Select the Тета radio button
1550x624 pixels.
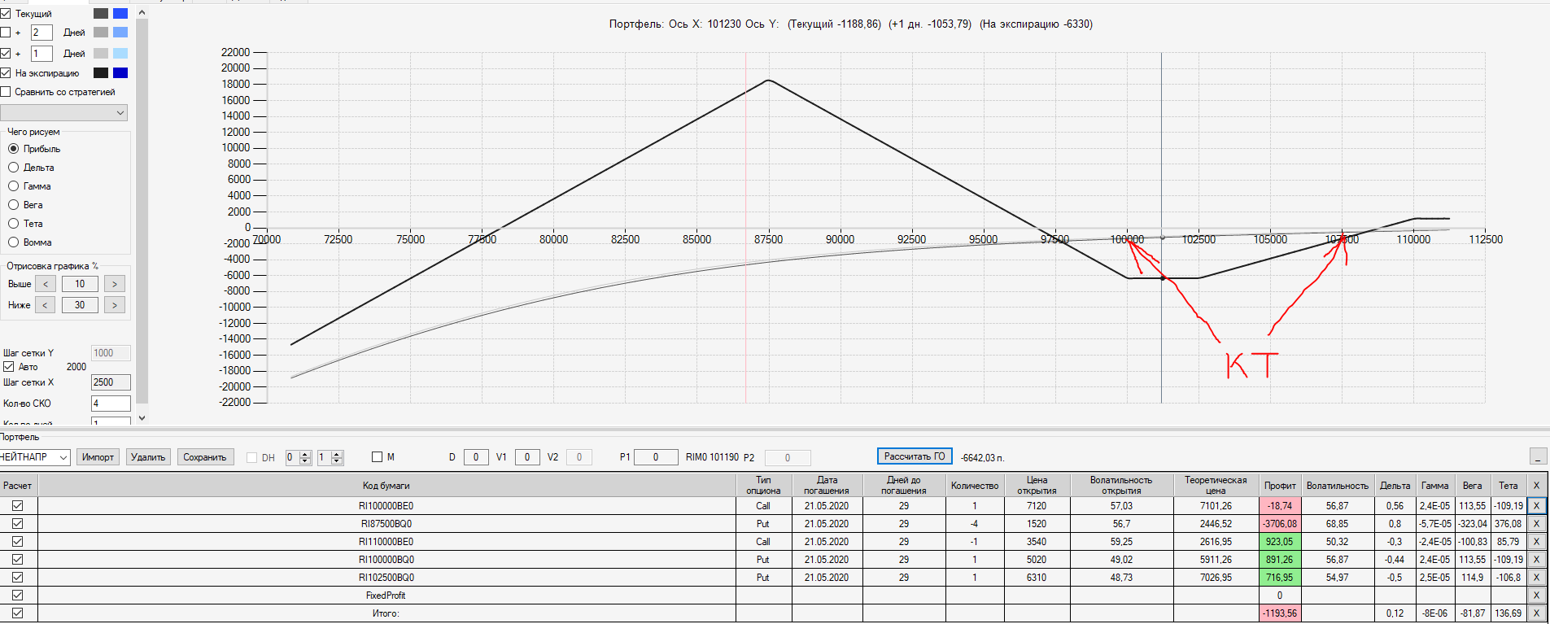13,224
